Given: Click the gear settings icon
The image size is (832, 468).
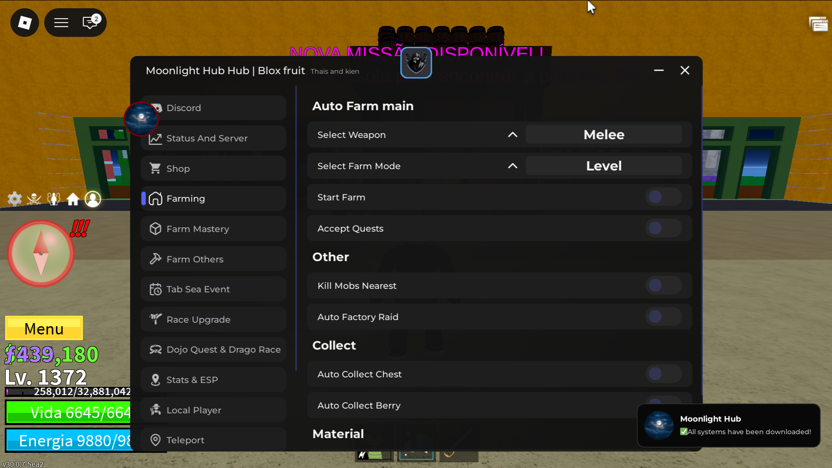Looking at the screenshot, I should point(15,199).
